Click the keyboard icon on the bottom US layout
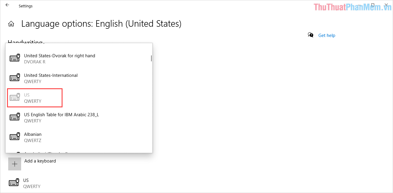Image resolution: width=393 pixels, height=193 pixels. 15,182
